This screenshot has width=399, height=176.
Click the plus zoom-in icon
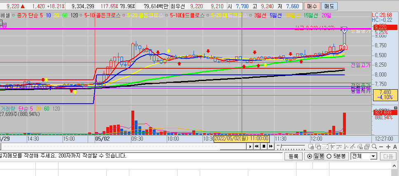pyautogui.click(x=388, y=146)
